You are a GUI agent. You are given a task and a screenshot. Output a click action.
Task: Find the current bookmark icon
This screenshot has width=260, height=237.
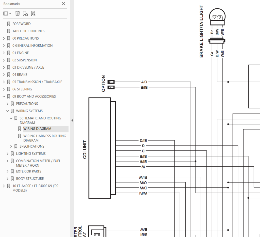33,13
